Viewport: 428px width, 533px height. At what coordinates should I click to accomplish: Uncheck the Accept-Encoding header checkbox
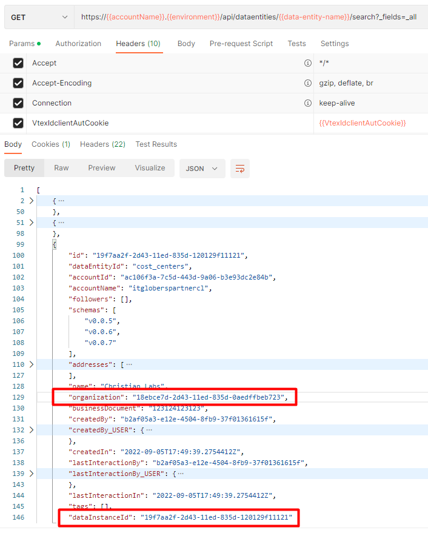point(18,83)
